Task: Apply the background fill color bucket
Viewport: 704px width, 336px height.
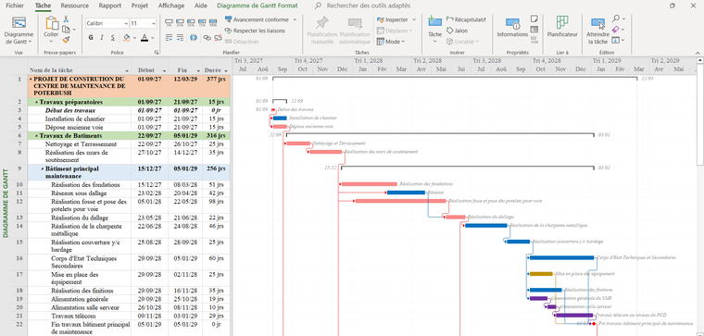Action: point(127,38)
